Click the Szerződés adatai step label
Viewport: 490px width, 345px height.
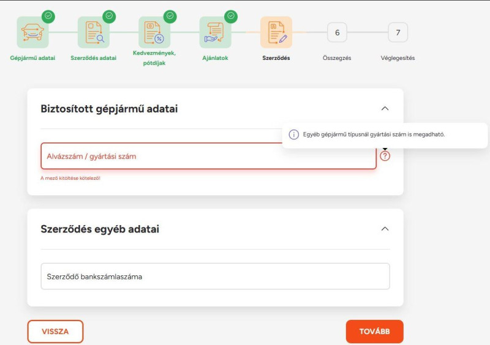click(x=94, y=58)
